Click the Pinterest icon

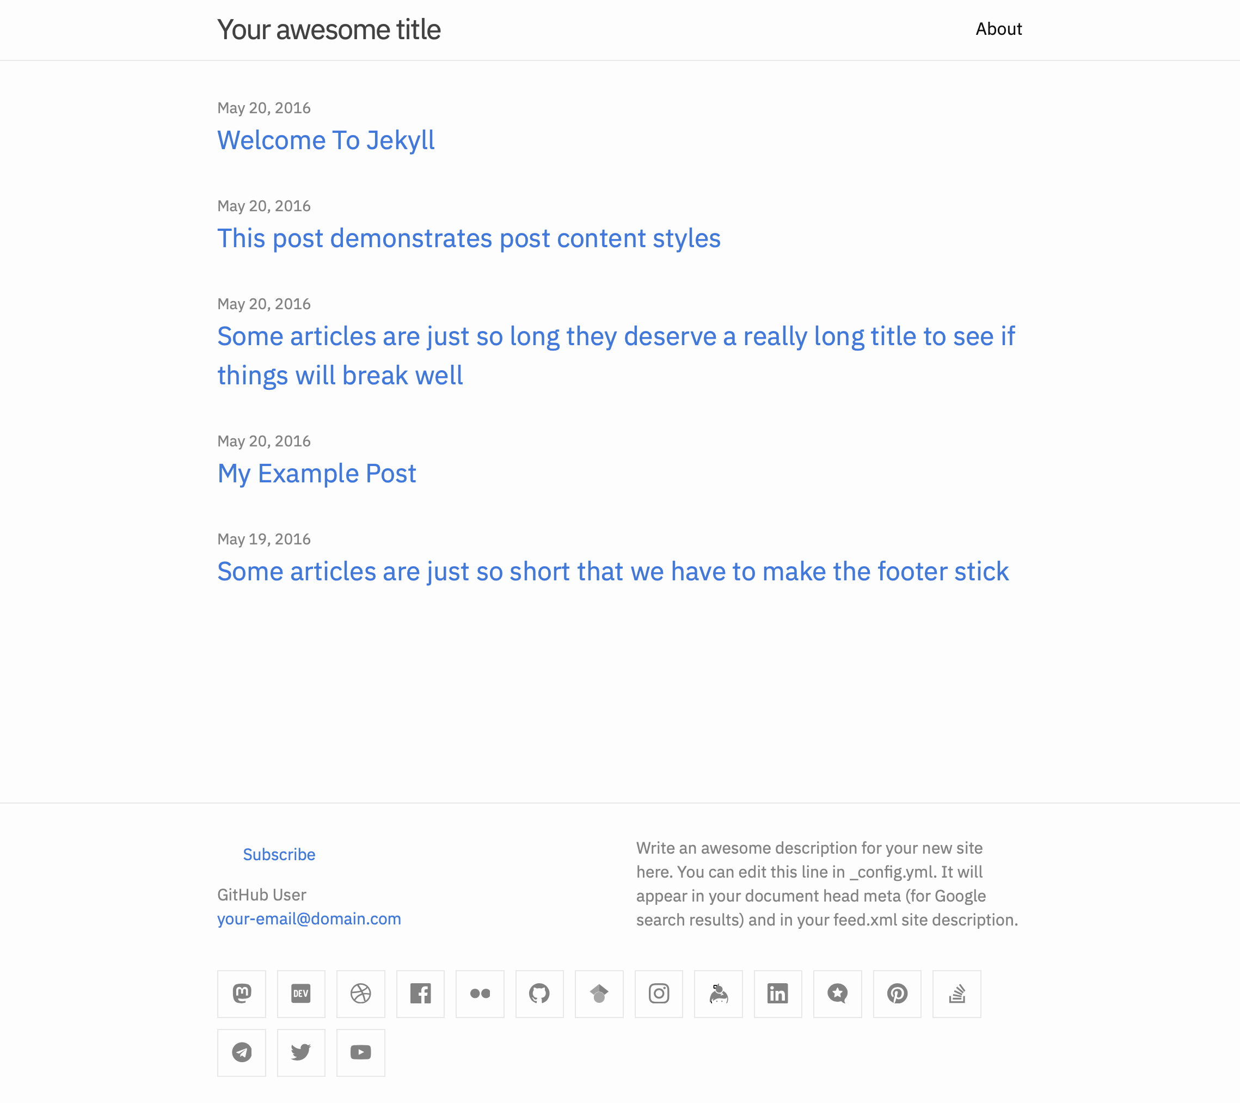(897, 994)
